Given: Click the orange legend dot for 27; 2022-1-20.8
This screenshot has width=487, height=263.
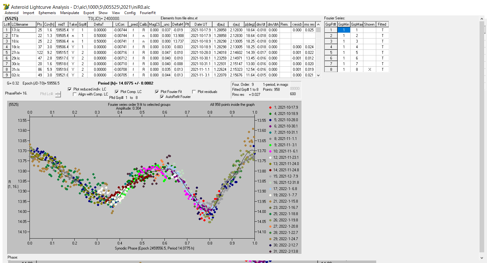Looking at the screenshot, I should pyautogui.click(x=270, y=226).
